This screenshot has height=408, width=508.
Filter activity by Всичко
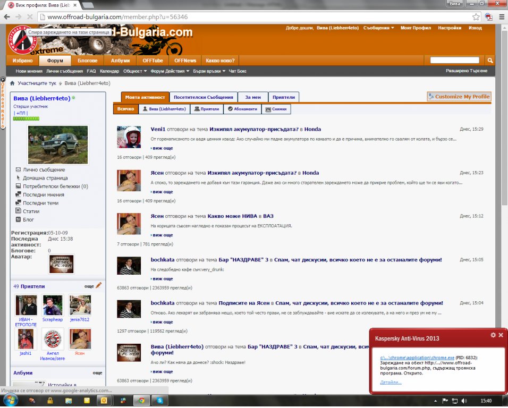[x=126, y=109]
